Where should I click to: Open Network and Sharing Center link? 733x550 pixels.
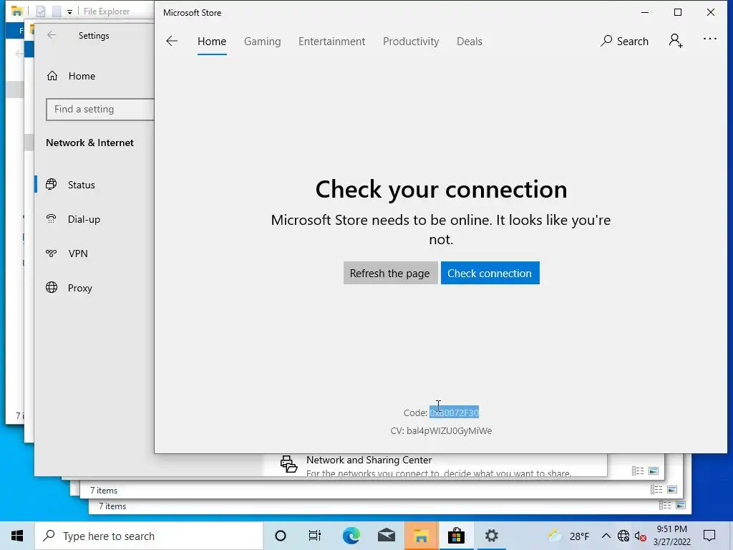point(369,460)
